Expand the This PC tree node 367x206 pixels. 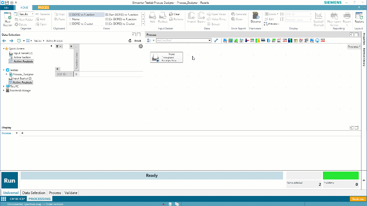[x=4, y=86]
